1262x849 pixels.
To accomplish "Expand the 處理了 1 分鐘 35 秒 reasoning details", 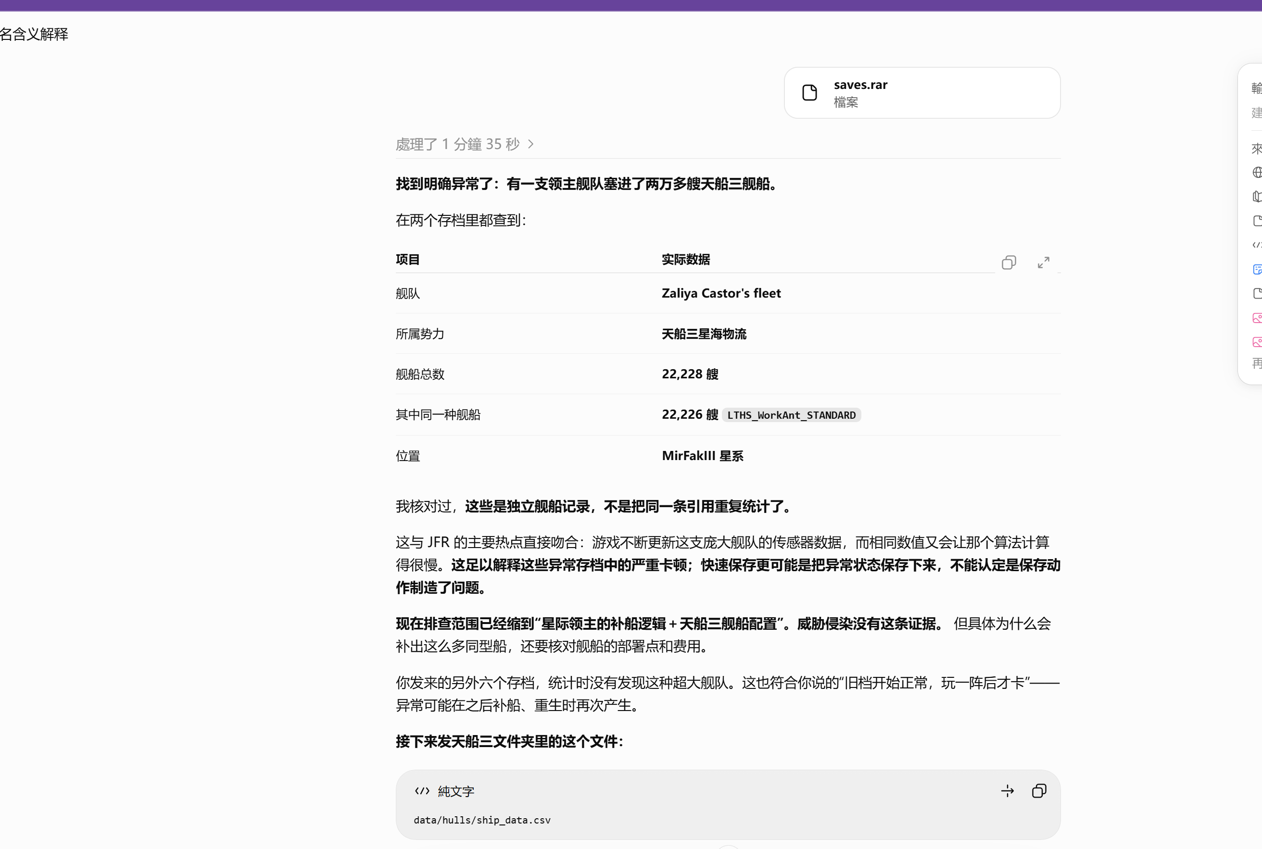I will pyautogui.click(x=465, y=144).
